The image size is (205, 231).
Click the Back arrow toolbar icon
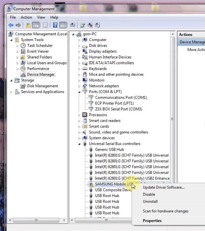(11, 25)
